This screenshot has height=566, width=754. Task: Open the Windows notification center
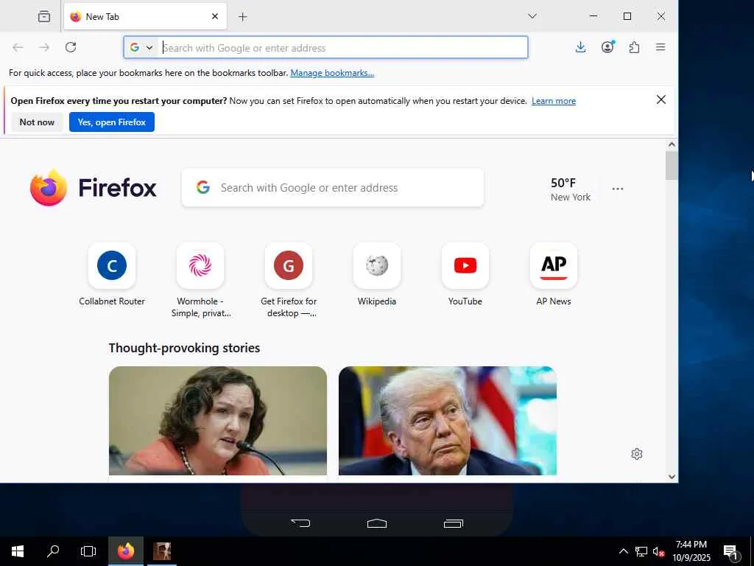[730, 551]
